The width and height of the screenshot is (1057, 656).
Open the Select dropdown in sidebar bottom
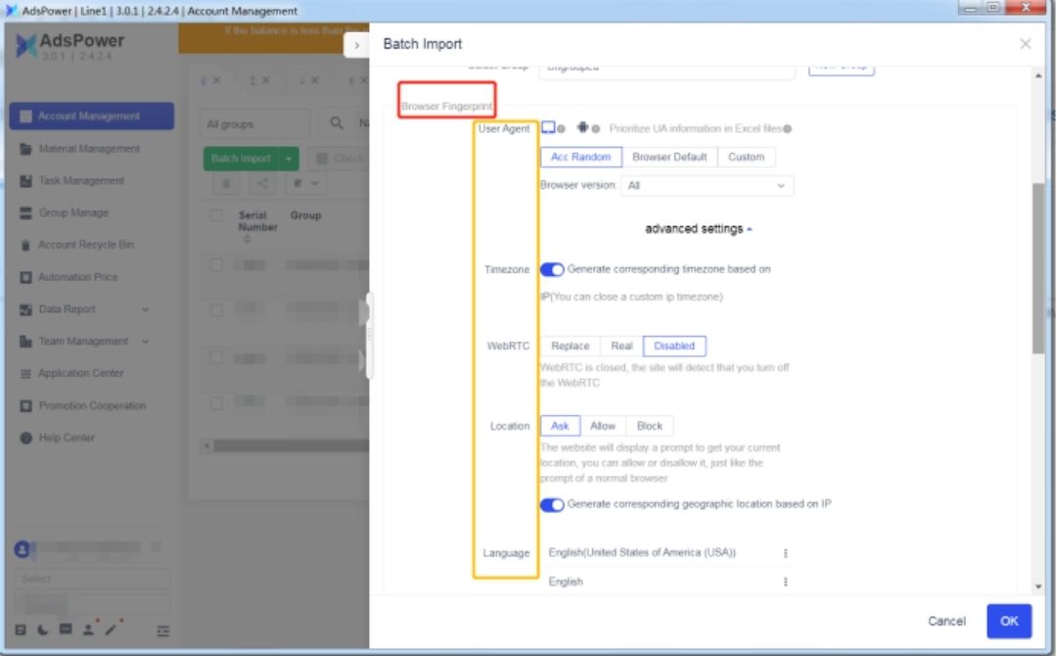point(92,579)
